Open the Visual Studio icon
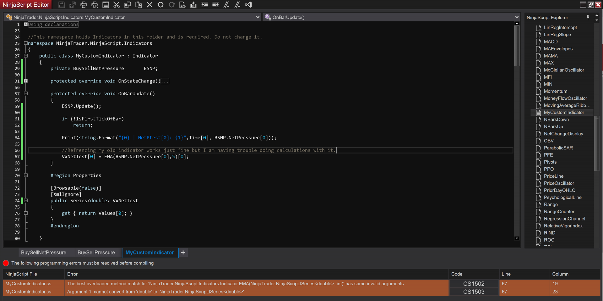 (x=248, y=5)
